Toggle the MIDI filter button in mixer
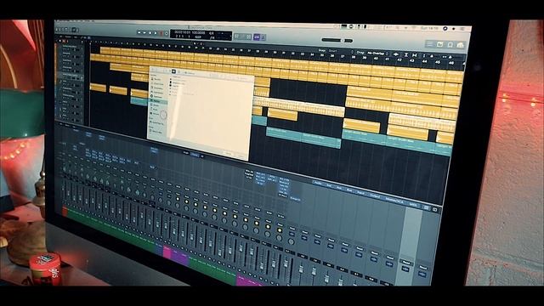Image resolution: width=544 pixels, height=306 pixels. [x=413, y=204]
